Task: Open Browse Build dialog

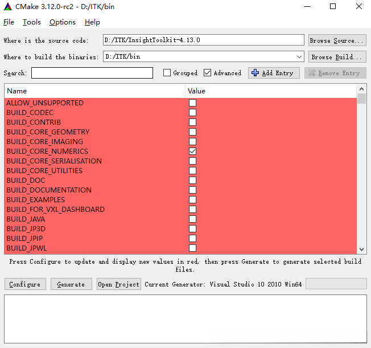Action: point(337,57)
